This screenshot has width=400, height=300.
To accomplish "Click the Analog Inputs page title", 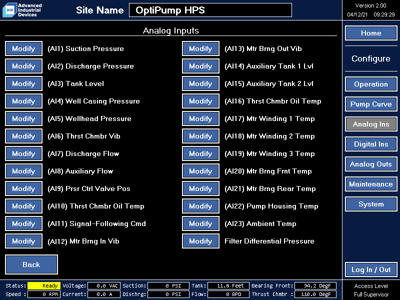I will tap(170, 30).
